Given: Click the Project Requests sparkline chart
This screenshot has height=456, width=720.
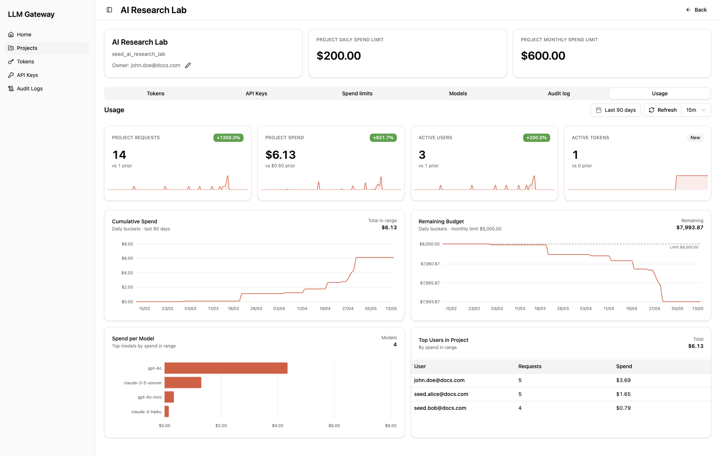Looking at the screenshot, I should point(178,183).
